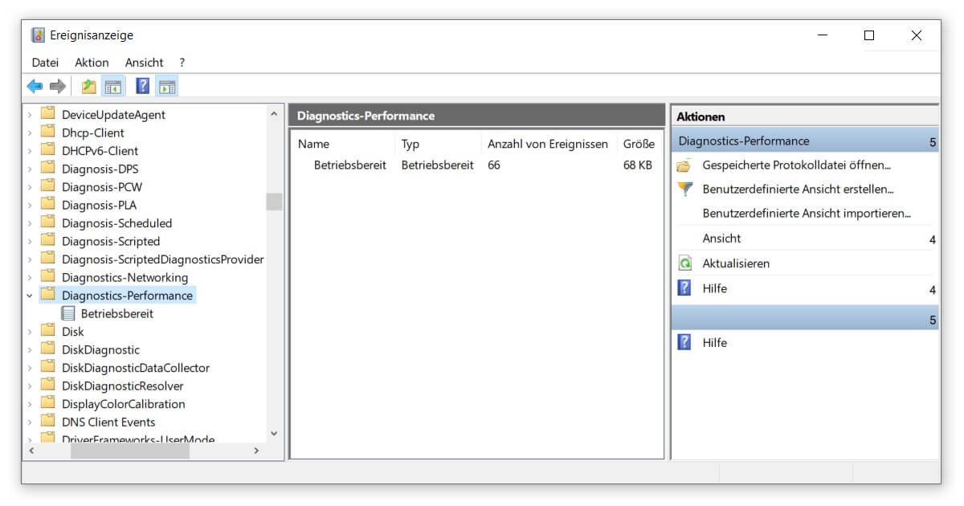Image resolution: width=964 pixels, height=506 pixels.
Task: Expand the Ansicht submenu in actions pane
Action: [x=933, y=239]
